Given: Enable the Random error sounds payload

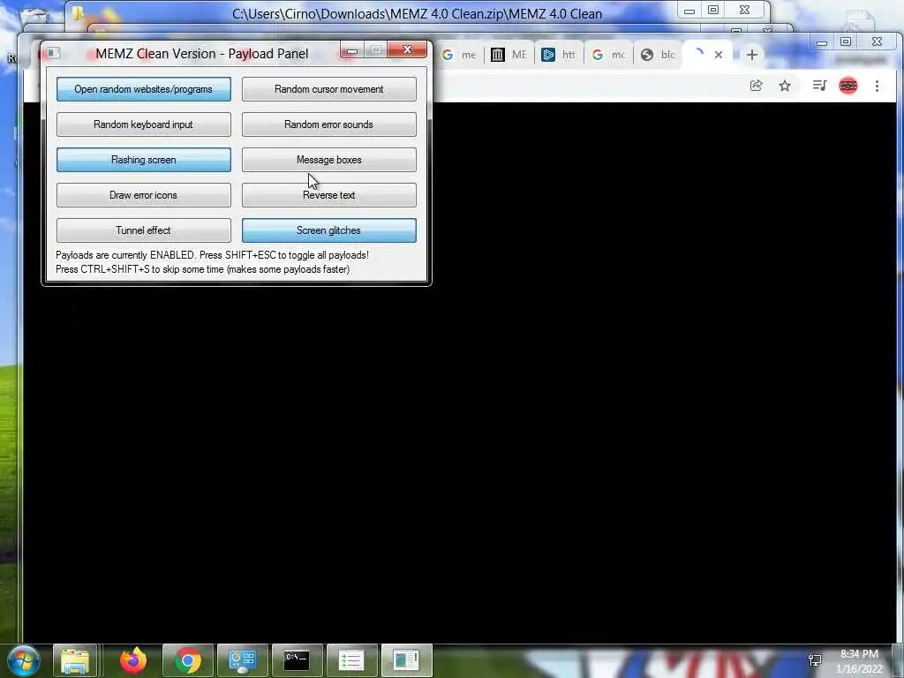Looking at the screenshot, I should pos(328,124).
